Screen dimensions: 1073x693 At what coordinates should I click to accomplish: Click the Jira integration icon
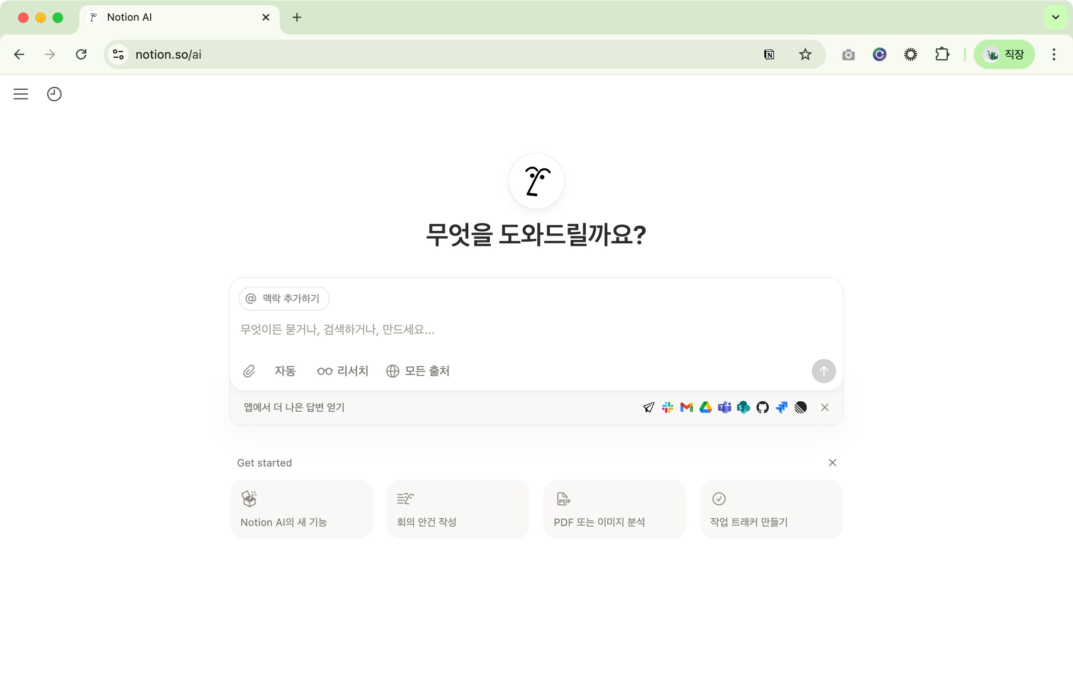[x=781, y=407]
